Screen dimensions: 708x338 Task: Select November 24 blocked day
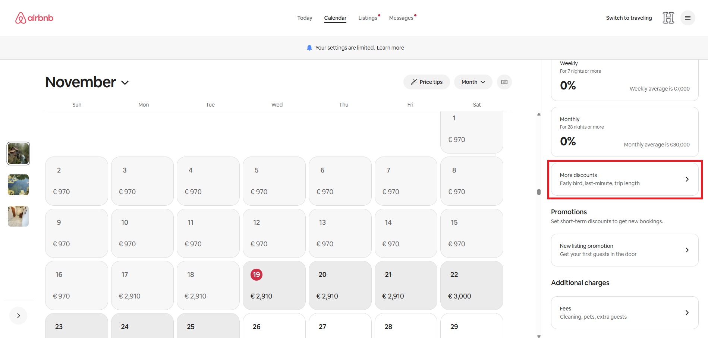(142, 326)
